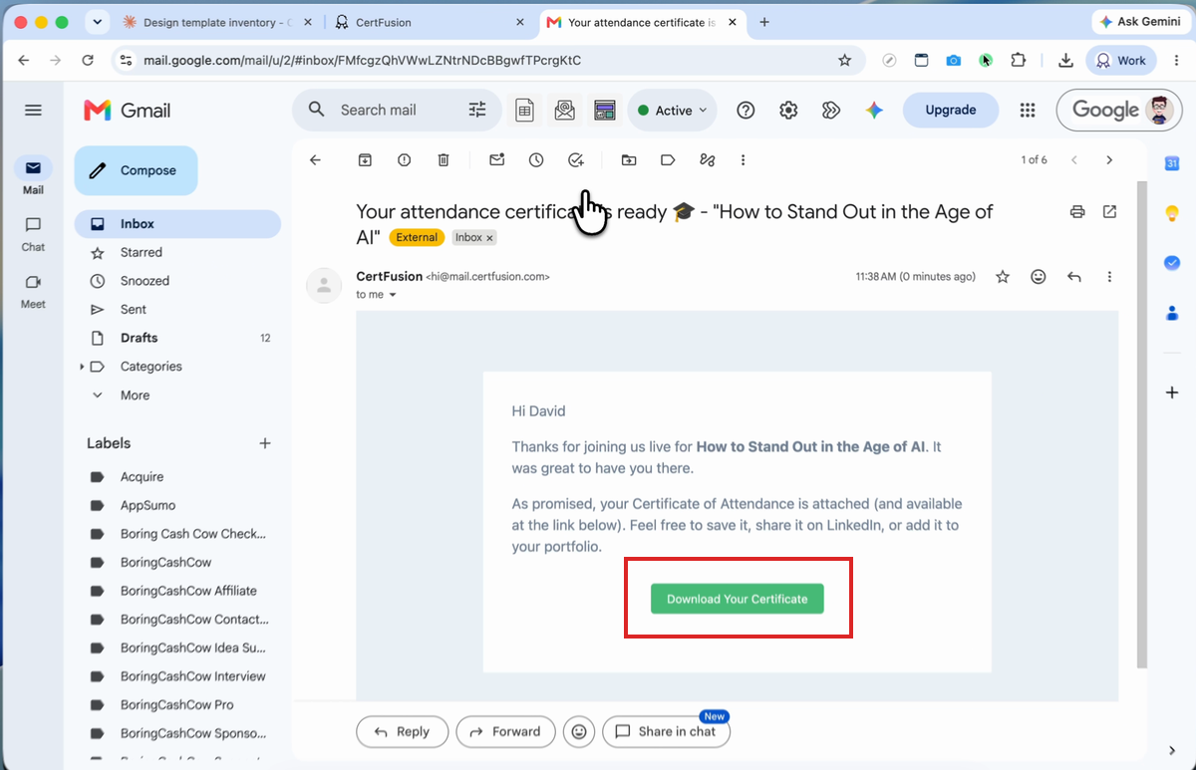Click browser address bar URL
Image resolution: width=1196 pixels, height=770 pixels.
362,61
